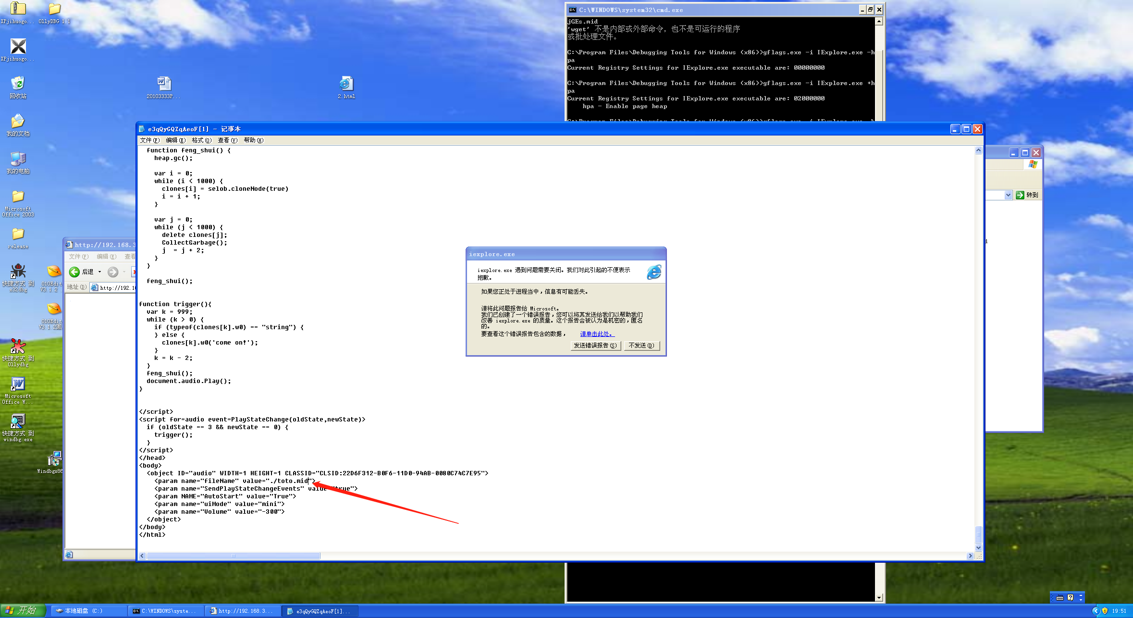
Task: Open the My Computer desktop icon
Action: [x=18, y=160]
